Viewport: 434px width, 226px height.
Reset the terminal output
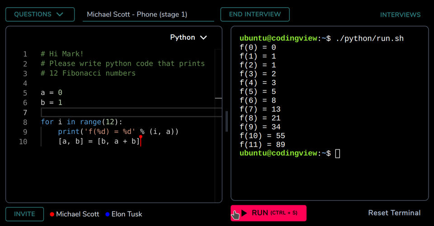click(394, 213)
